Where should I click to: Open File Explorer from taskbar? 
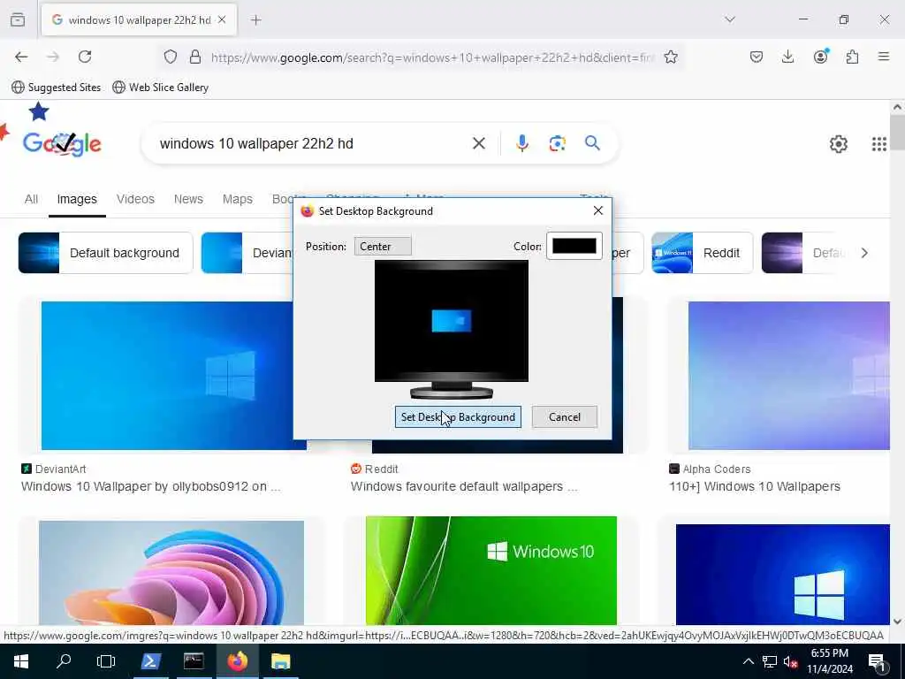pyautogui.click(x=280, y=661)
